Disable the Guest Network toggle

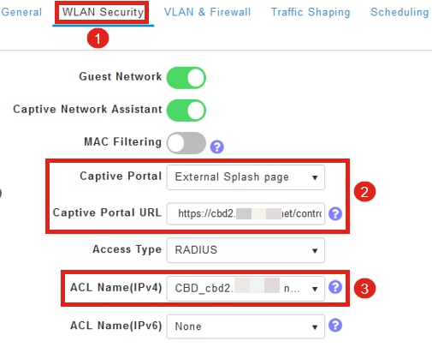coord(186,78)
